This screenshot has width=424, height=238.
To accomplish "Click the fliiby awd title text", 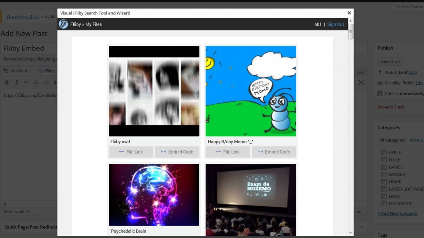I will click(x=120, y=142).
